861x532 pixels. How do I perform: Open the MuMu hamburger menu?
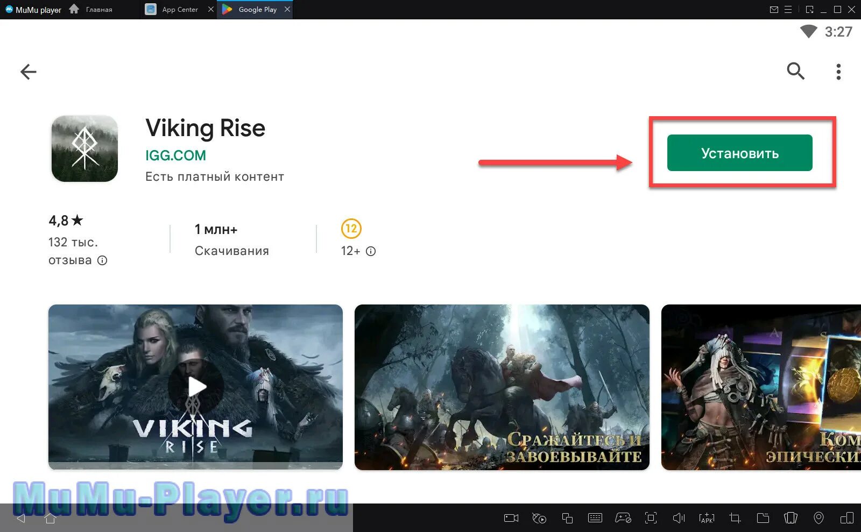[x=788, y=9]
